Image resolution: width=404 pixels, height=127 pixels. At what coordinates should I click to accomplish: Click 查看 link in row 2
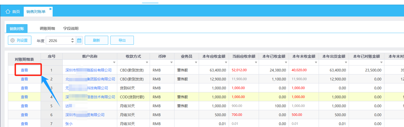point(25,79)
